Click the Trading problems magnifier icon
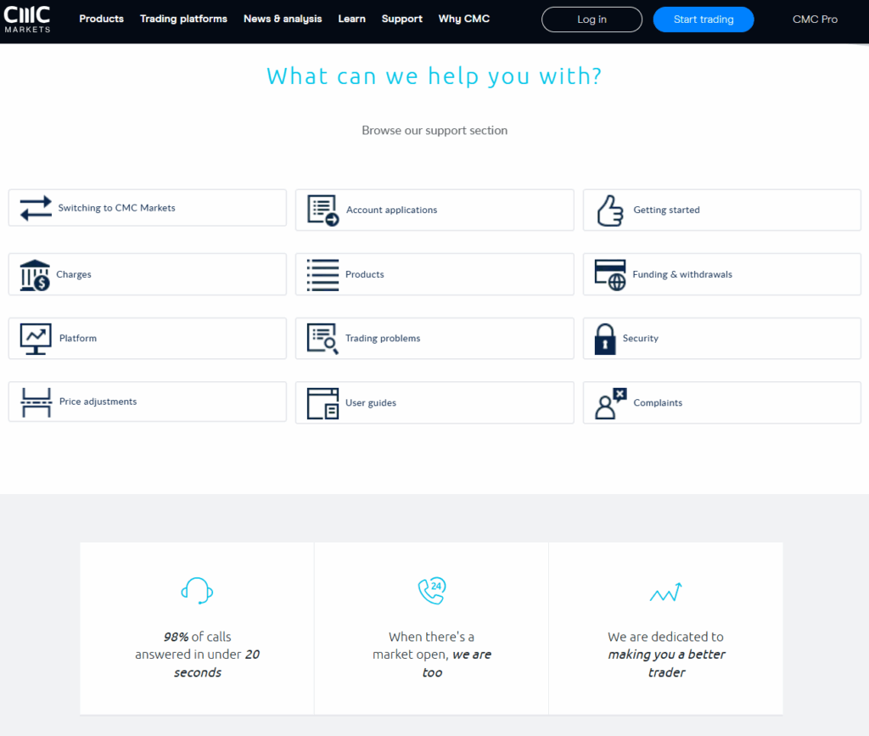Screen dimensions: 869x736 click(x=322, y=339)
